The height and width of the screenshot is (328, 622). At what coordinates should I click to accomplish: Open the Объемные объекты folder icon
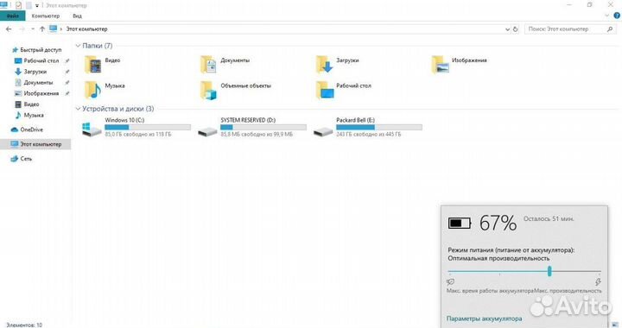pos(209,90)
